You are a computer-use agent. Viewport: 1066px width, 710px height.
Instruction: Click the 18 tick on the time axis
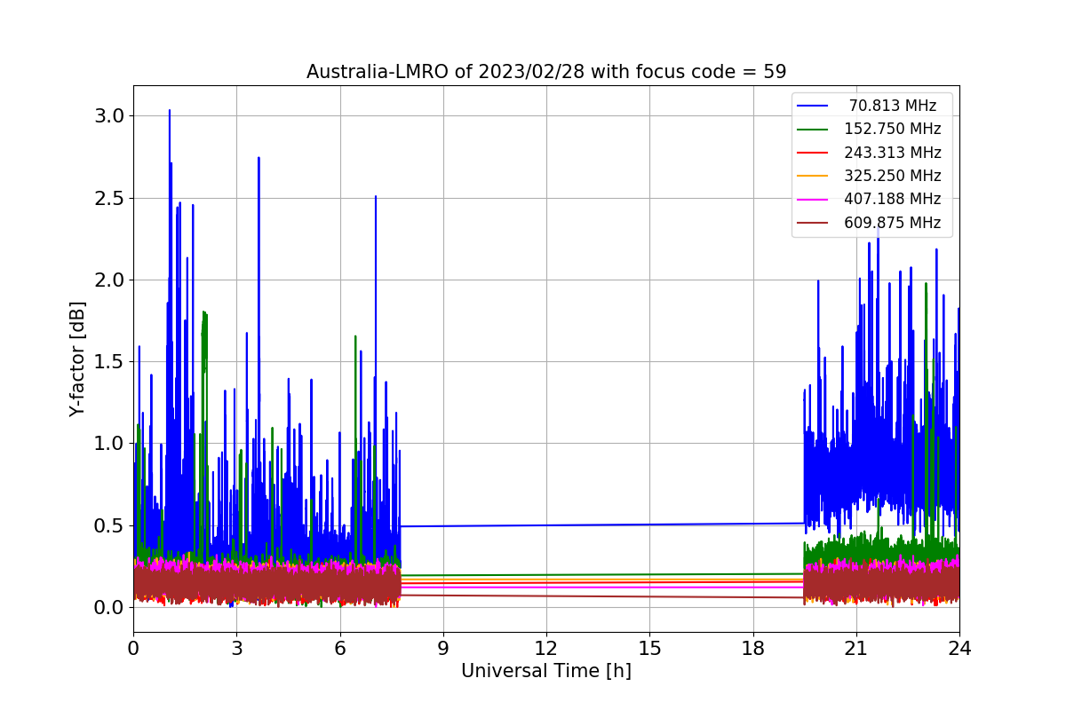click(x=752, y=648)
